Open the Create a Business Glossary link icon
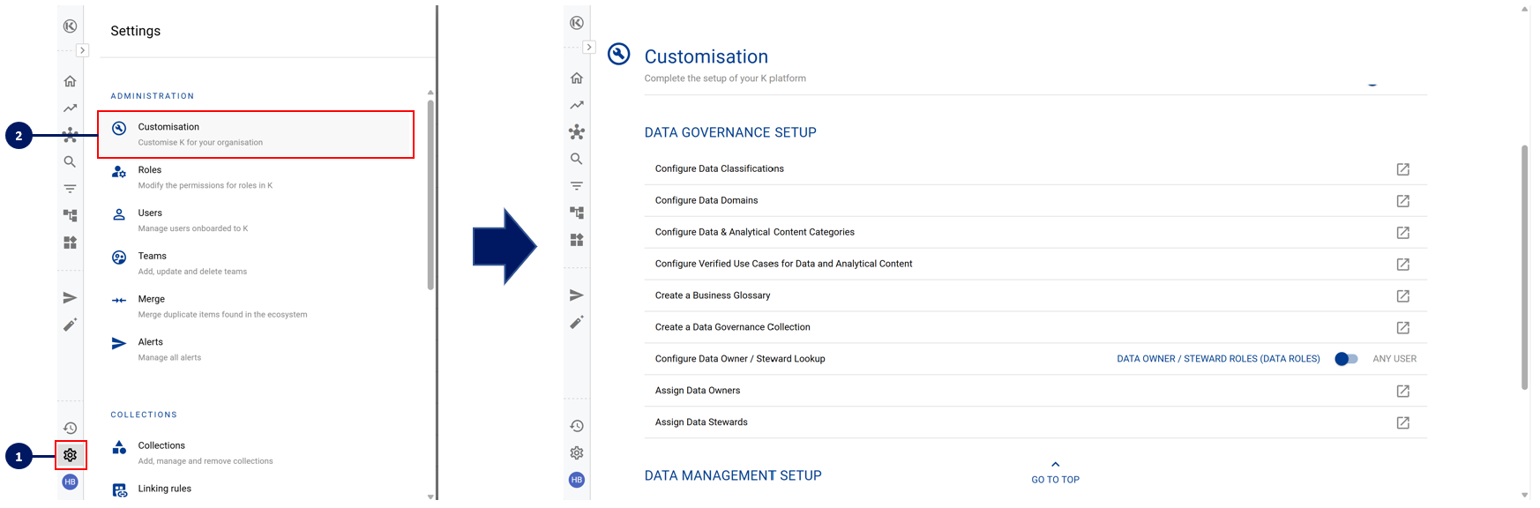Image resolution: width=1540 pixels, height=508 pixels. point(1402,296)
